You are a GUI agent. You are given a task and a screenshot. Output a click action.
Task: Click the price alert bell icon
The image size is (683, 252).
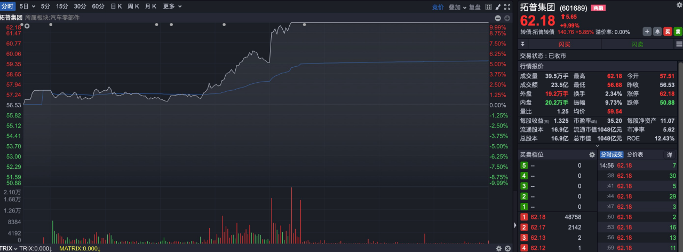657,32
